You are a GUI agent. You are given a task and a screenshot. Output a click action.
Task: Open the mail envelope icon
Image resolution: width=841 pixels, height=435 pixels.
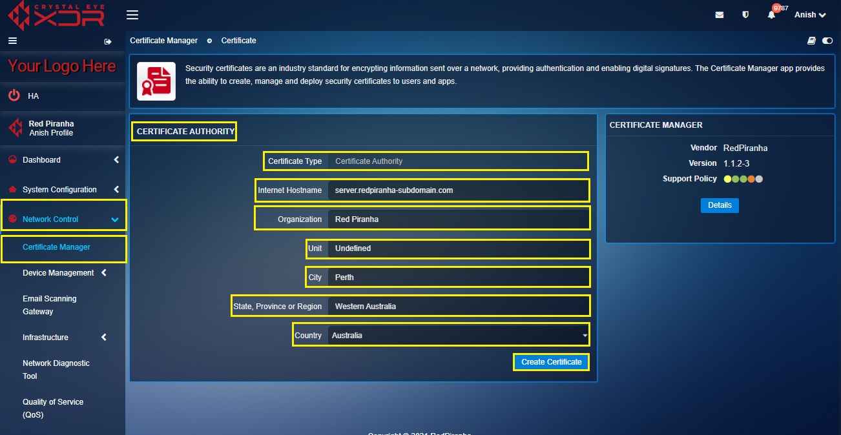(720, 15)
